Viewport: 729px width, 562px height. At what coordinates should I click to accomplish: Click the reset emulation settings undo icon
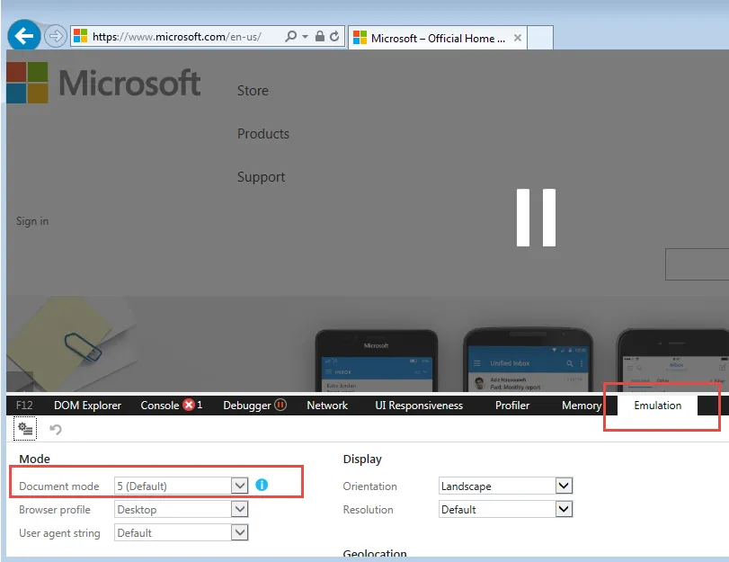point(56,429)
